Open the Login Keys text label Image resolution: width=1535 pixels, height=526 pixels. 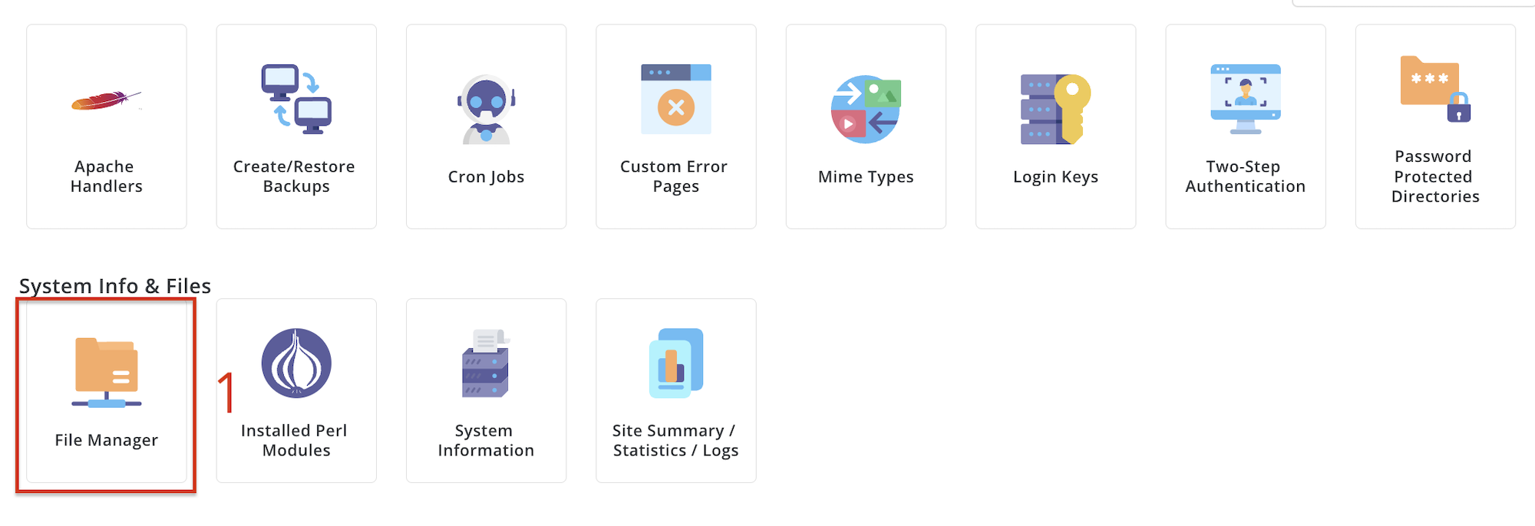(1055, 177)
